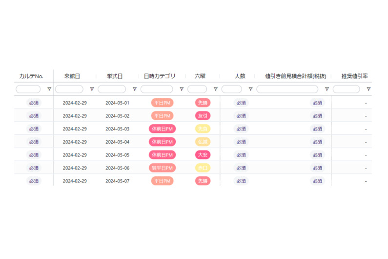This screenshot has width=388, height=259.
Task: Click the filter icon beside 挙式日 input
Action: click(x=134, y=89)
